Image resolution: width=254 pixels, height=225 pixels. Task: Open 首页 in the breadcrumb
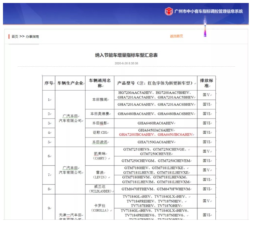pyautogui.click(x=15, y=37)
